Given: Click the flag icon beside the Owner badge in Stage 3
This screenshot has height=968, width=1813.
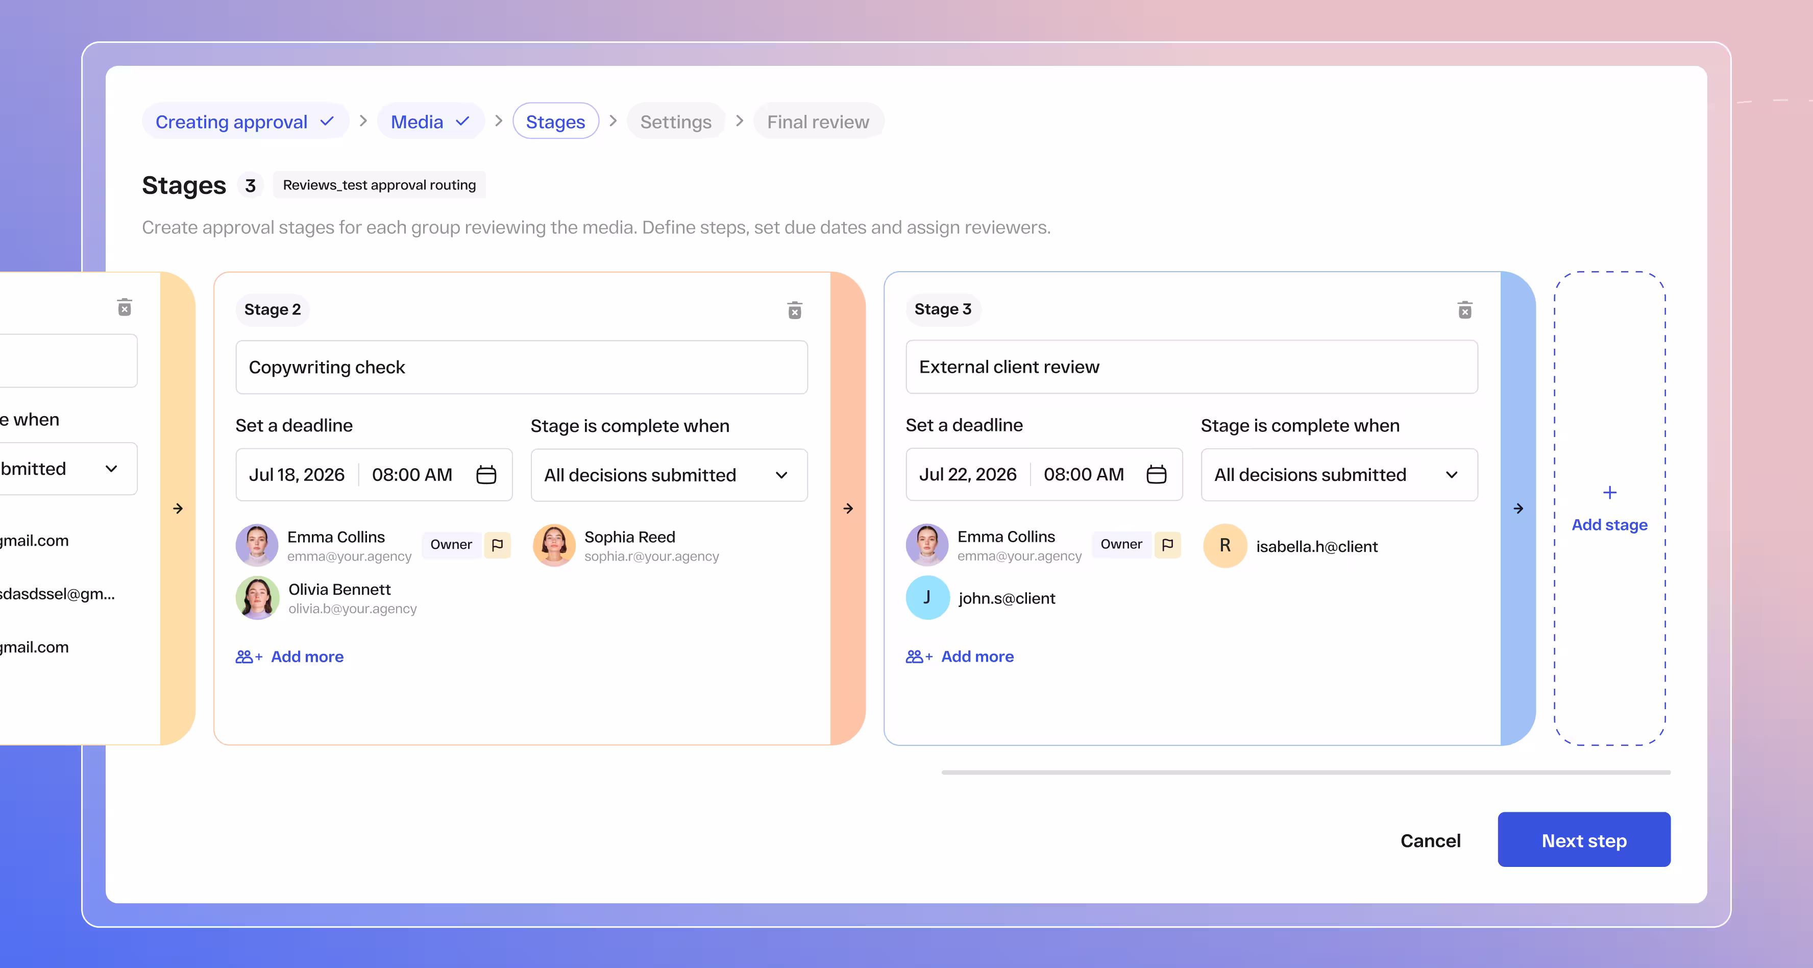Looking at the screenshot, I should (1169, 545).
